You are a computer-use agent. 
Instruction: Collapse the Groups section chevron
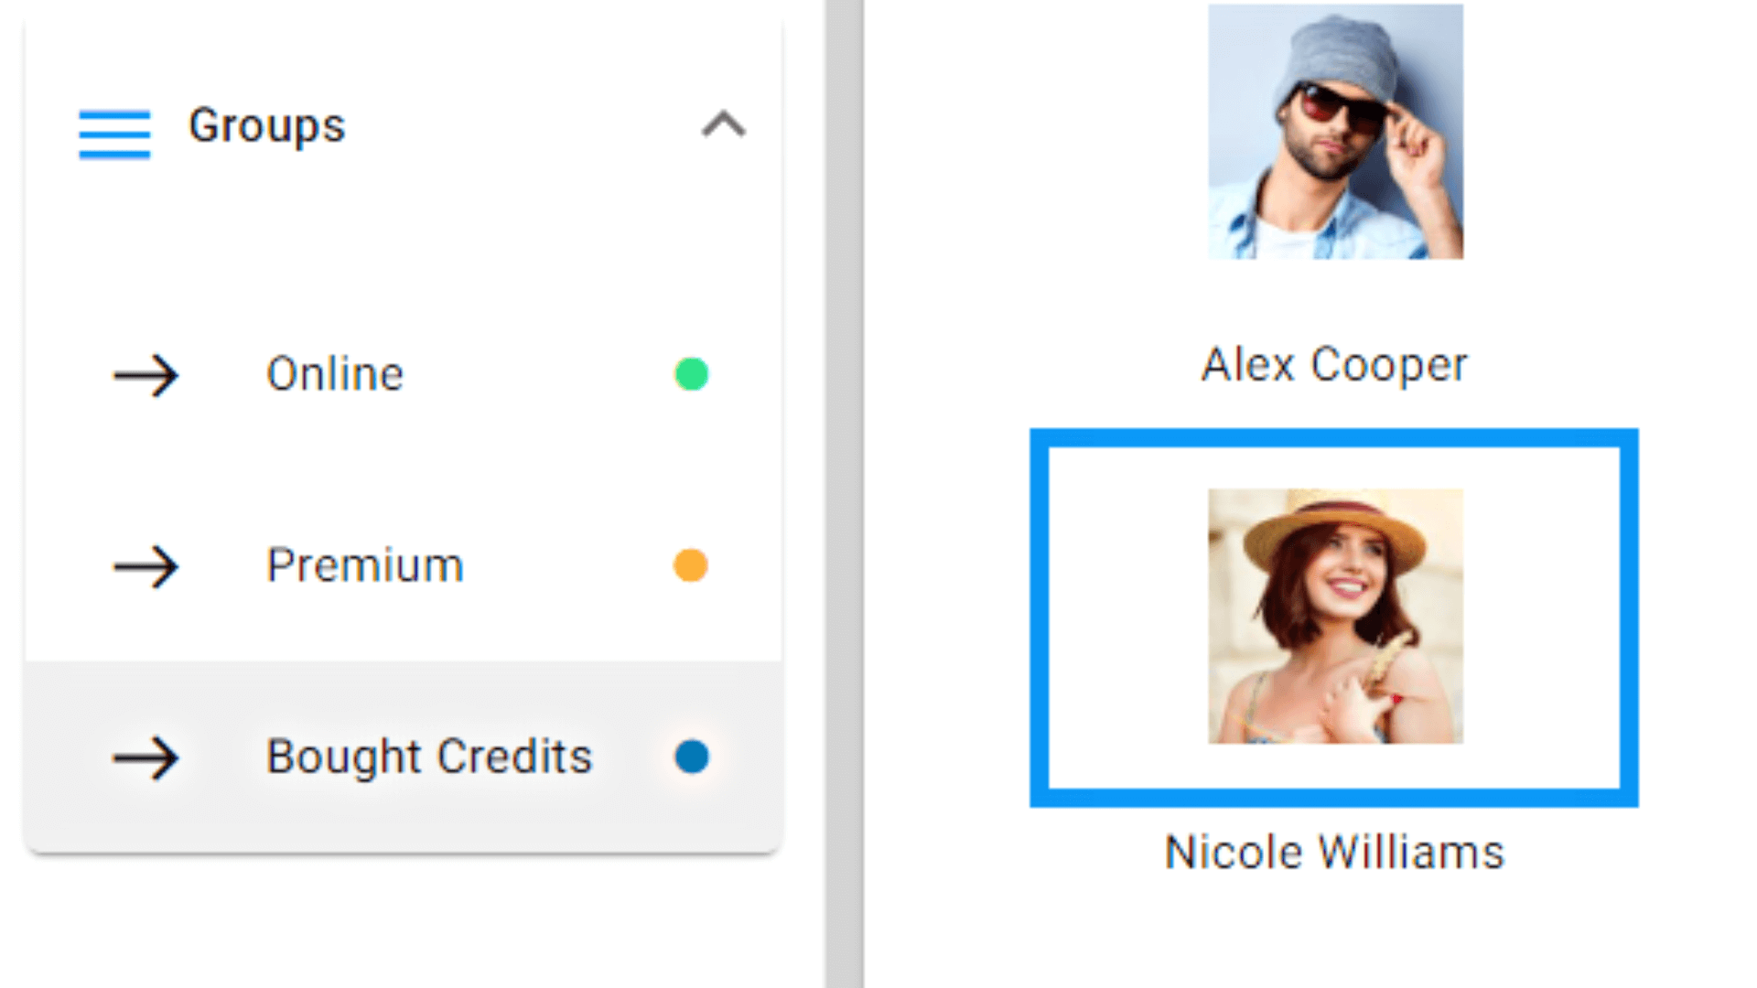pyautogui.click(x=723, y=124)
